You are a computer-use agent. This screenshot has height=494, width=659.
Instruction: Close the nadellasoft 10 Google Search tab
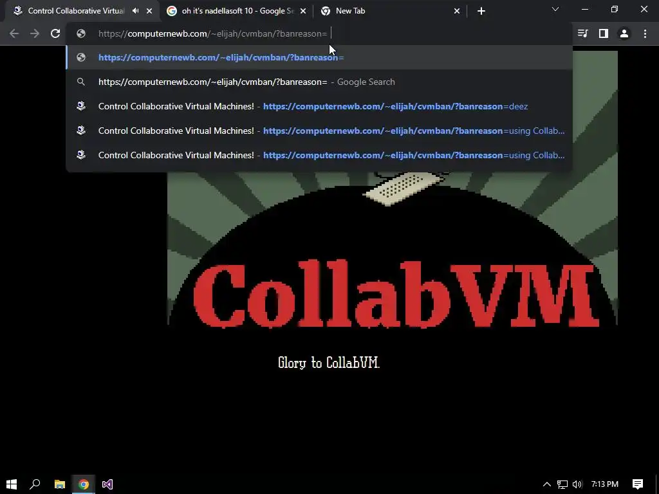click(303, 11)
